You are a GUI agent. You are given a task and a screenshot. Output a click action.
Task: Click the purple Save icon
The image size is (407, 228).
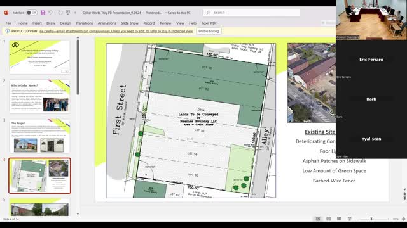coord(43,13)
